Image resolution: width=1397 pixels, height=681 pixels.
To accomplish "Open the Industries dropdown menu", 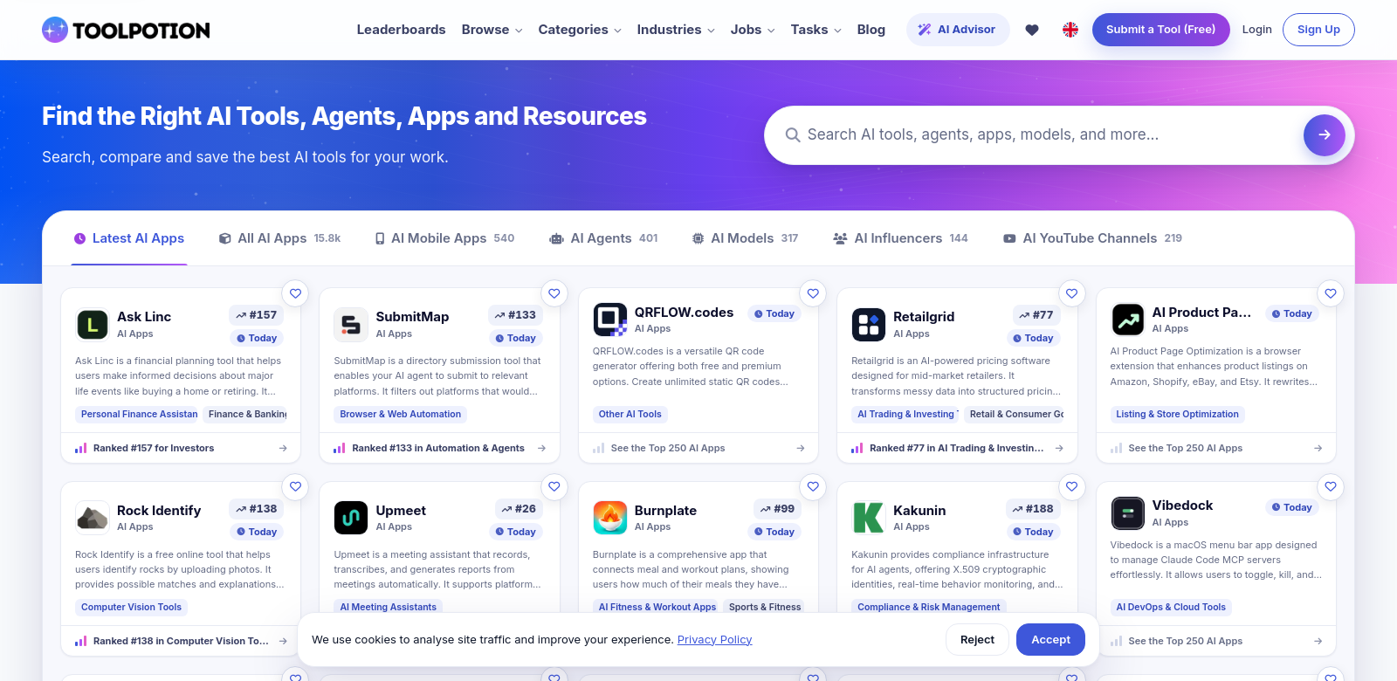I will (x=676, y=30).
